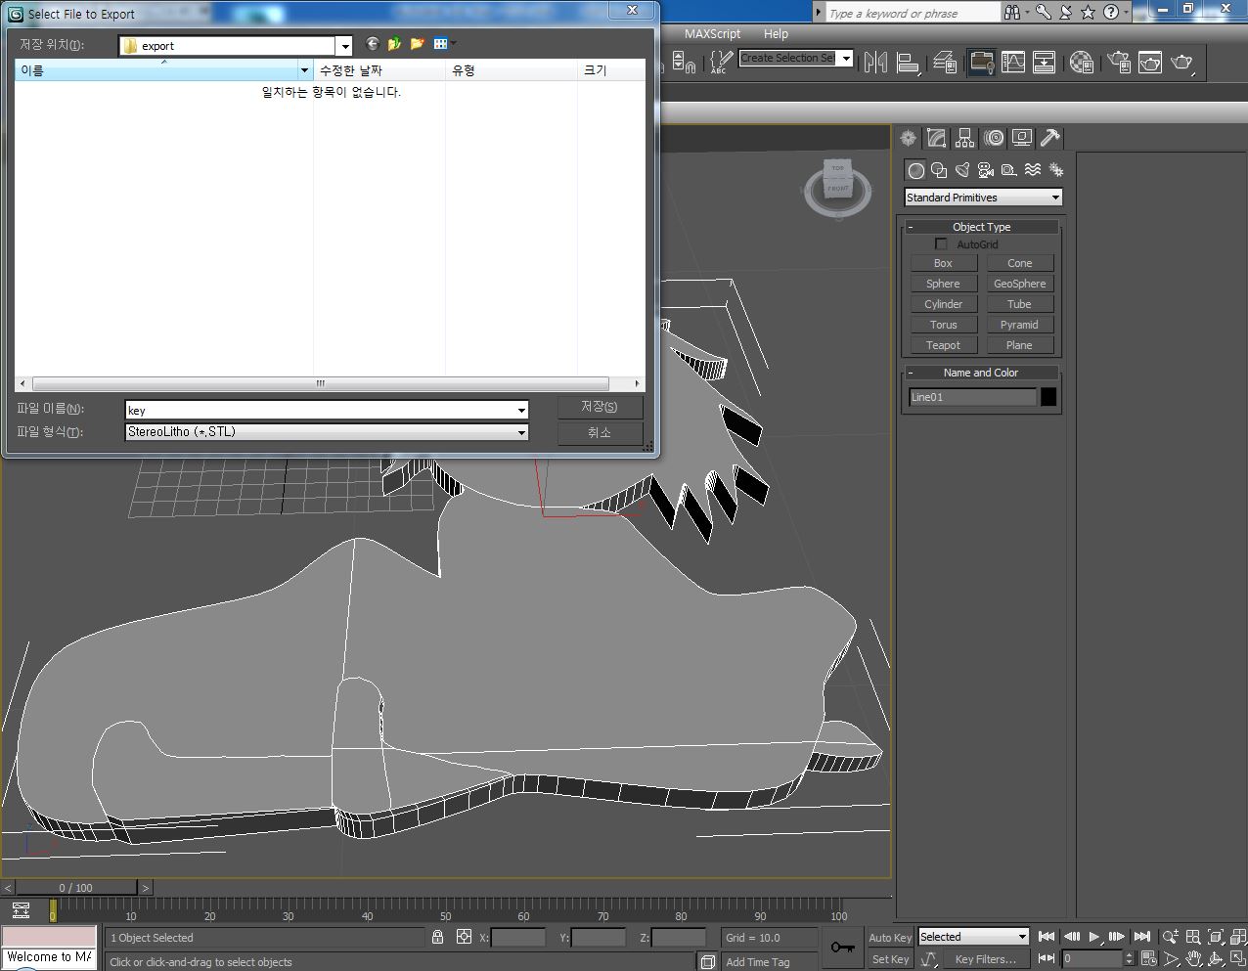The width and height of the screenshot is (1248, 971).
Task: Toggle Auto Key animation mode
Action: [889, 937]
